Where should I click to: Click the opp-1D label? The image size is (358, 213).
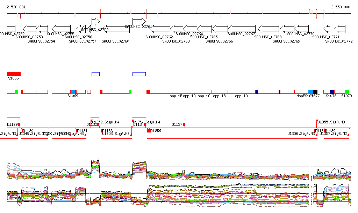coord(189,96)
